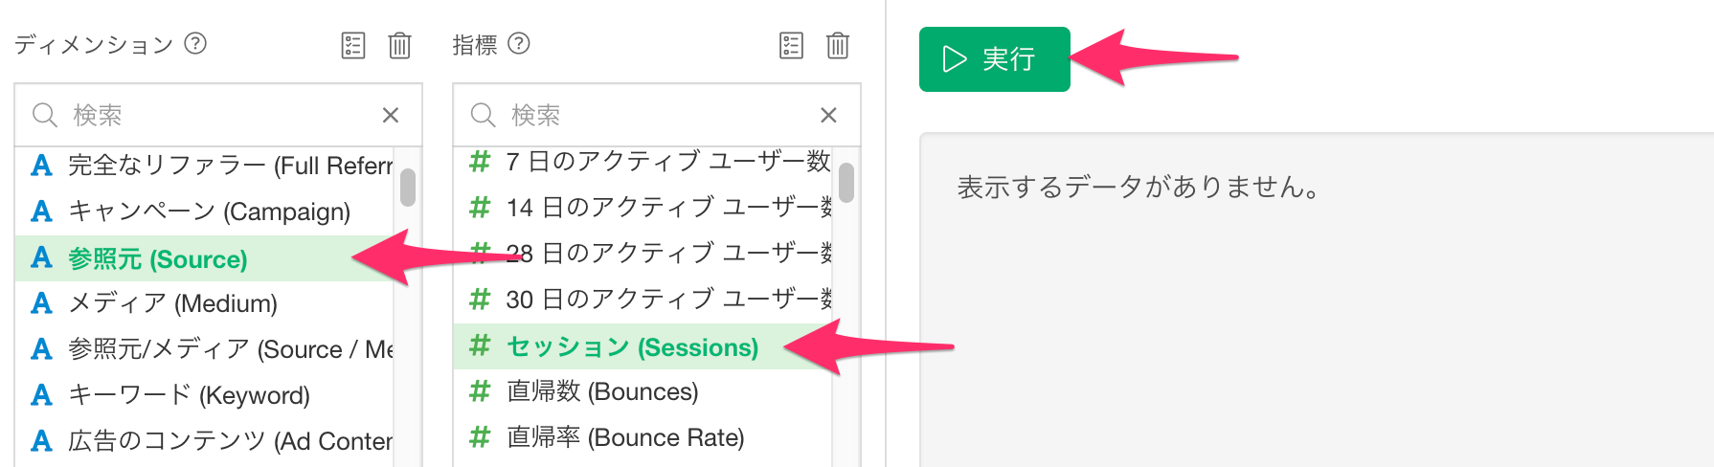Clear the dimension search field
Screen dimensions: 1714x467
coord(391,115)
